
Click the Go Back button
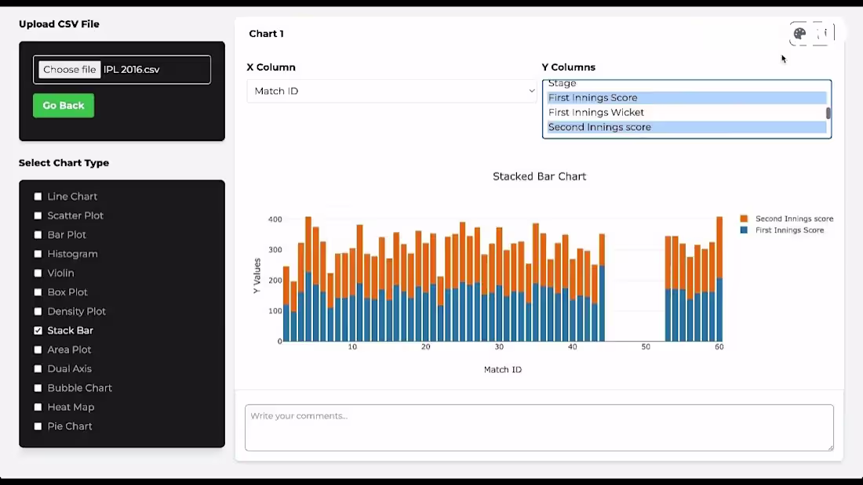tap(63, 105)
